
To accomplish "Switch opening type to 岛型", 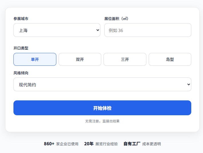I will 170,59.
